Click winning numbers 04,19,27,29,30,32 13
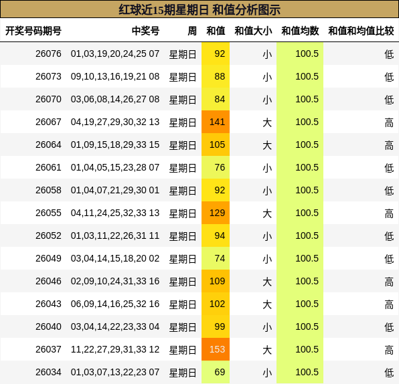Viewport: 399px width, 384px height. [115, 122]
